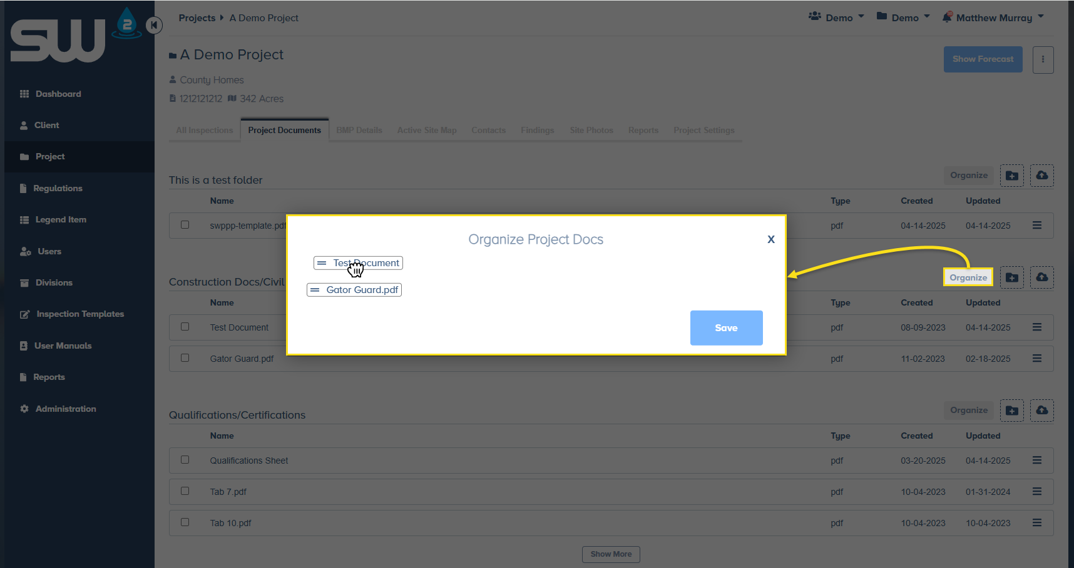The height and width of the screenshot is (568, 1074).
Task: Click cloud upload icon in Construction Docs section
Action: [1041, 277]
